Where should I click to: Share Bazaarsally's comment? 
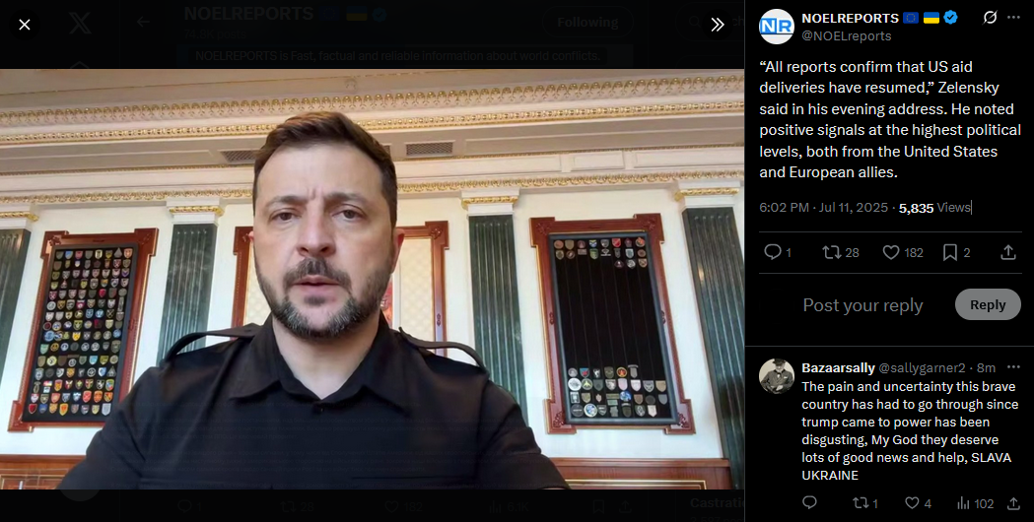click(x=1013, y=503)
